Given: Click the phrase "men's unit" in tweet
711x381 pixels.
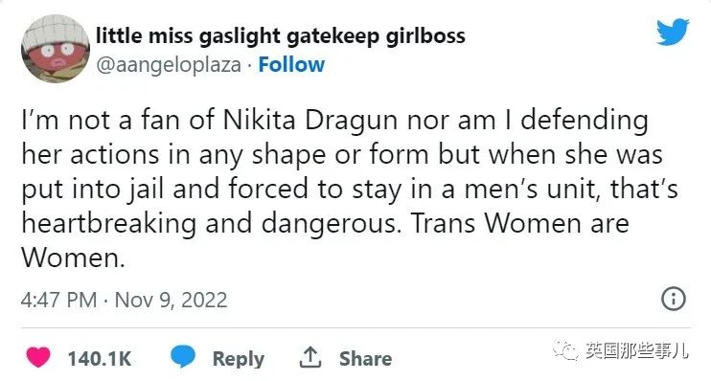Looking at the screenshot, I should [530, 189].
